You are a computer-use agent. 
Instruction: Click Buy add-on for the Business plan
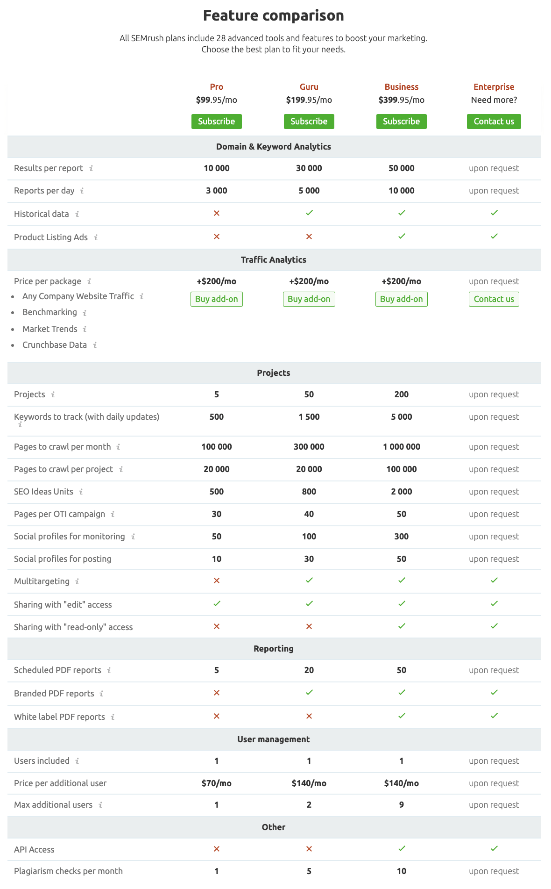click(x=402, y=299)
